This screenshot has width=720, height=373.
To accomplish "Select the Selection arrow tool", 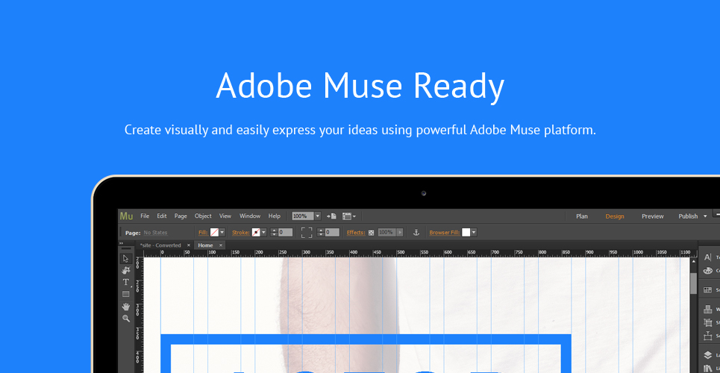I will pyautogui.click(x=126, y=259).
